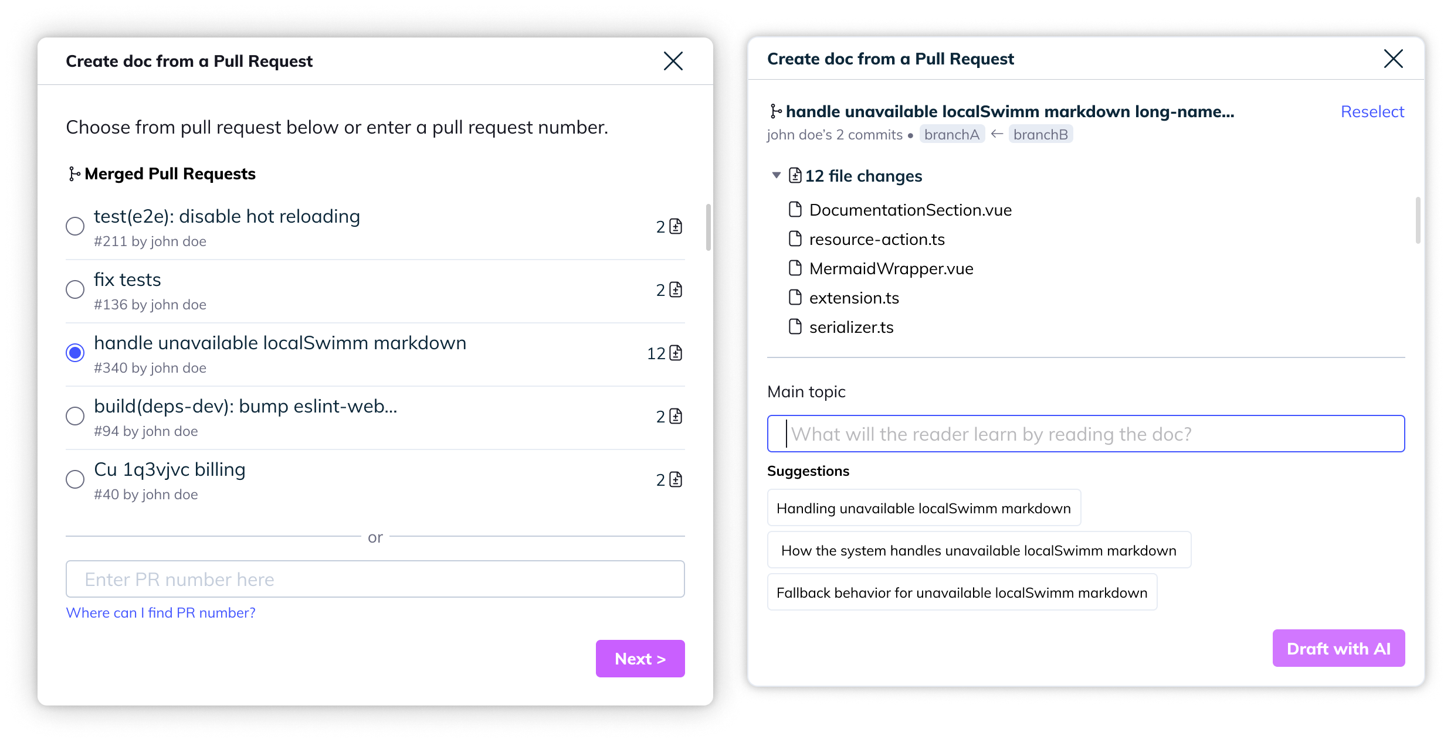Click file-changes icon for handle unavailable localSwimm

pos(676,353)
